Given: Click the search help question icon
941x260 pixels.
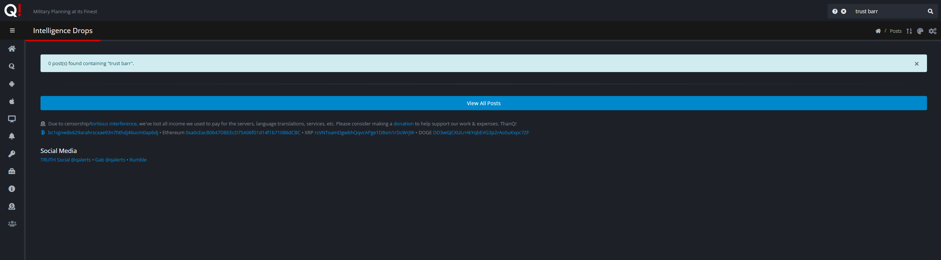Looking at the screenshot, I should click(835, 11).
